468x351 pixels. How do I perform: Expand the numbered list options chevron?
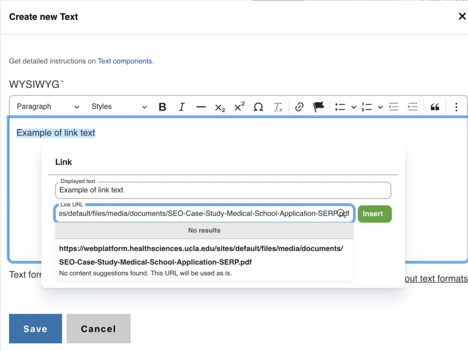380,107
